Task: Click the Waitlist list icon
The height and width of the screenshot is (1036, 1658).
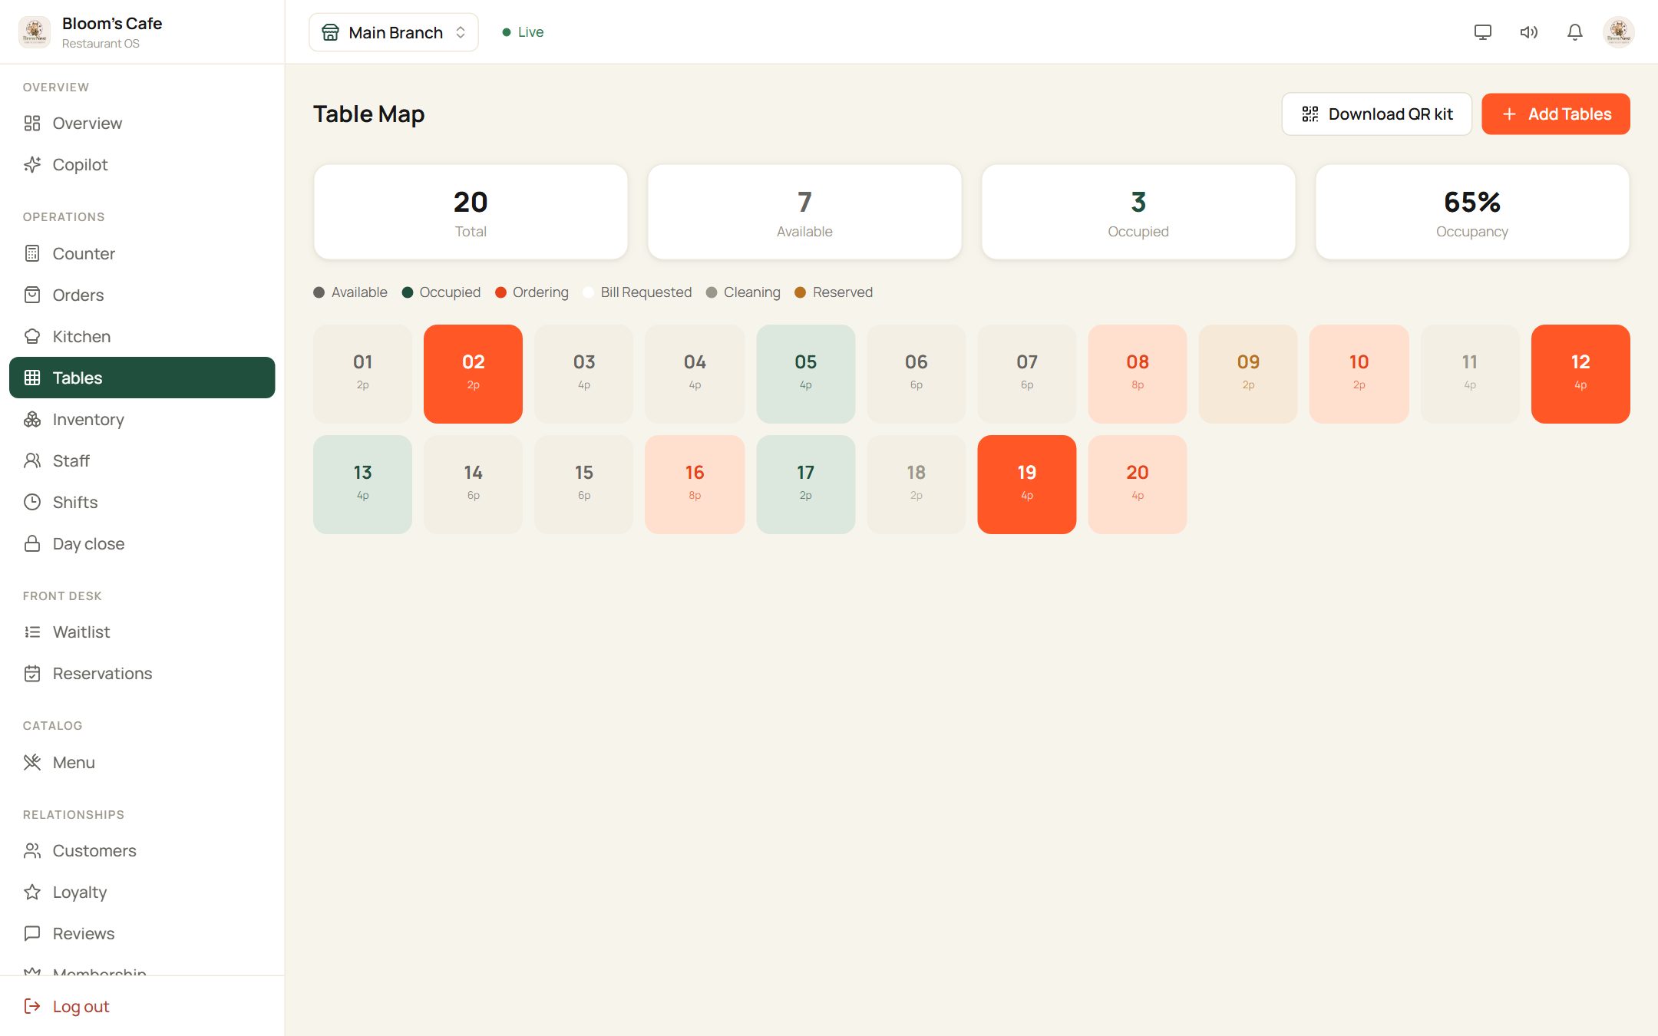Action: (32, 632)
